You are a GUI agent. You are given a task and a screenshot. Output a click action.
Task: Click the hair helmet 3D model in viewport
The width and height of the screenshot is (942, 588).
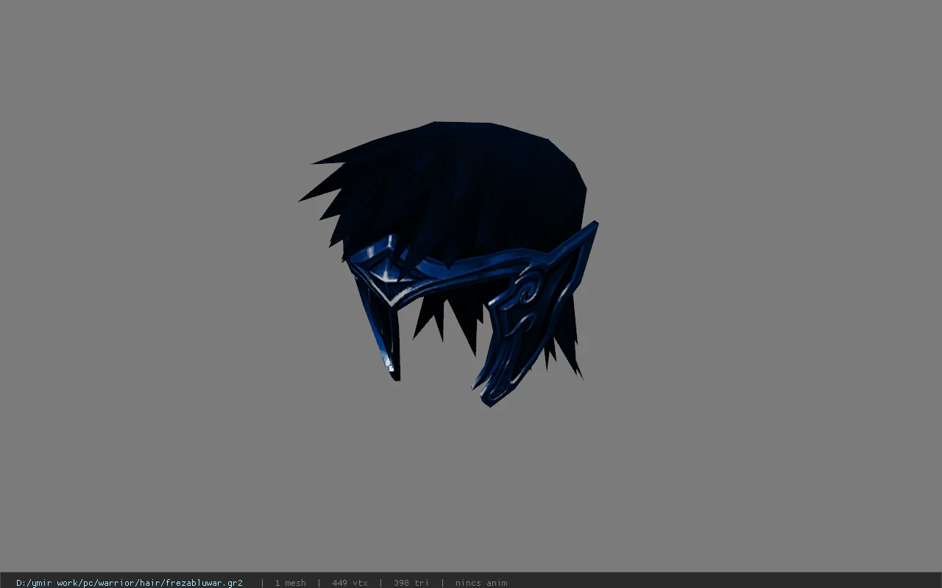coord(449,263)
